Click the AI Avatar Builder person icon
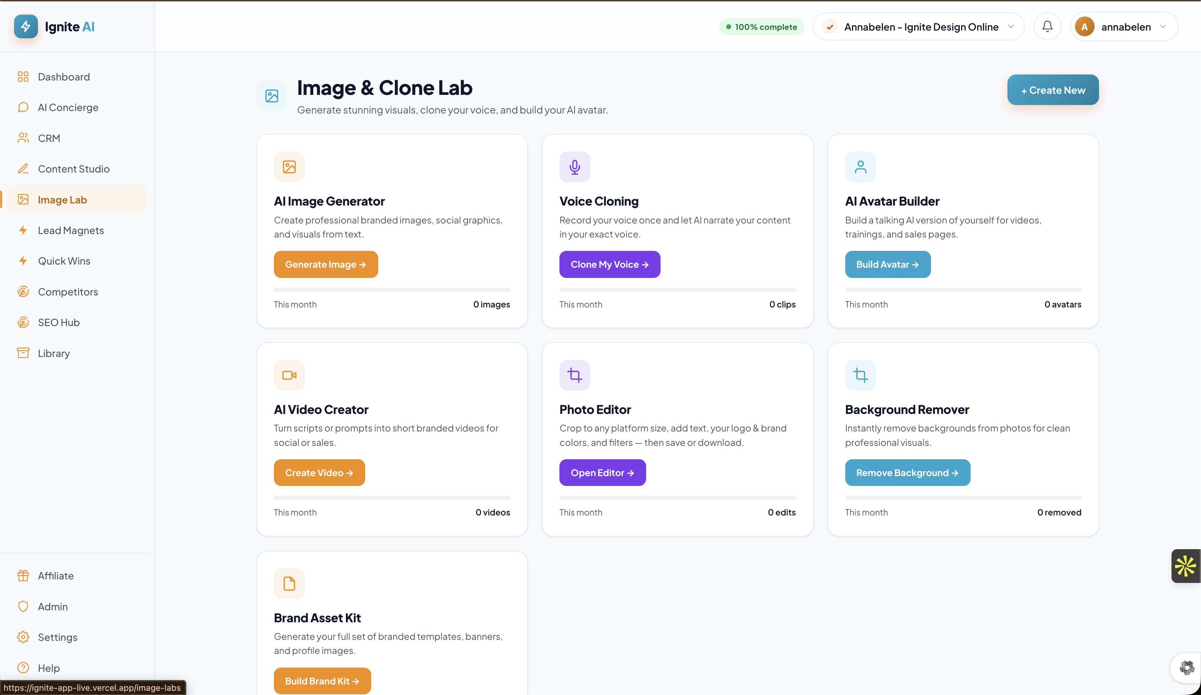The image size is (1201, 695). pyautogui.click(x=860, y=167)
